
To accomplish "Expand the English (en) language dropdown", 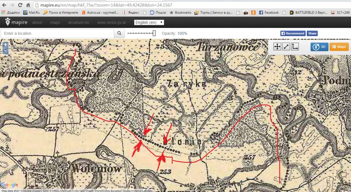I will click(149, 22).
